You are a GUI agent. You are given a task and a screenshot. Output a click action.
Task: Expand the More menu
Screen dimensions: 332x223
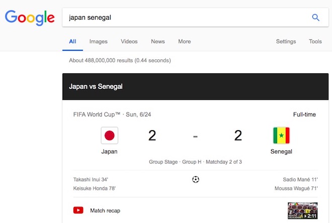click(185, 41)
